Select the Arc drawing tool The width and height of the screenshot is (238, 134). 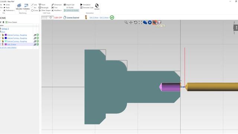pyautogui.click(x=34, y=7)
